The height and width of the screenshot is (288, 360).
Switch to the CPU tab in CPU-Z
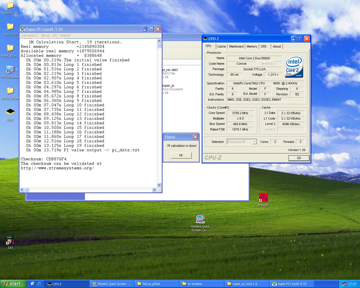(x=208, y=46)
